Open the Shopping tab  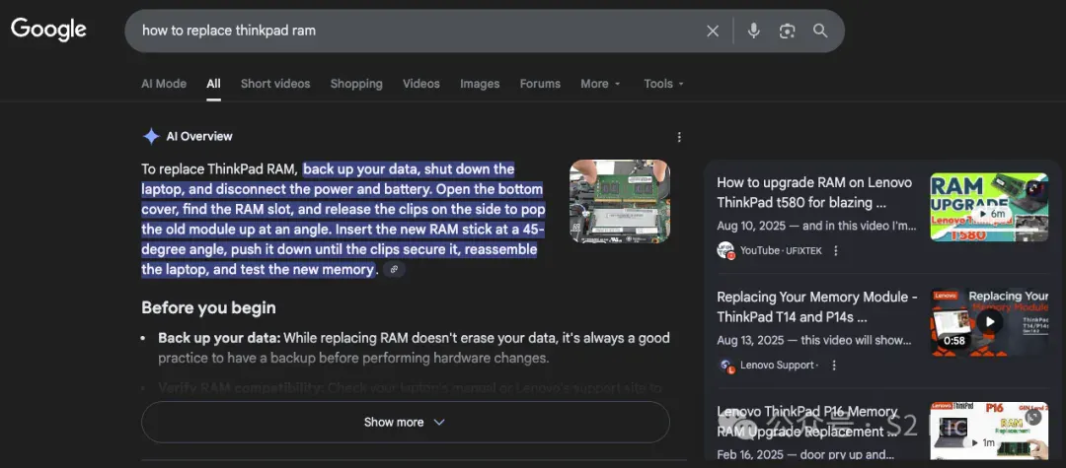(356, 84)
